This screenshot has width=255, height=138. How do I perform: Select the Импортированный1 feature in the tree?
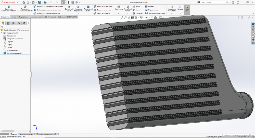pos(14,53)
